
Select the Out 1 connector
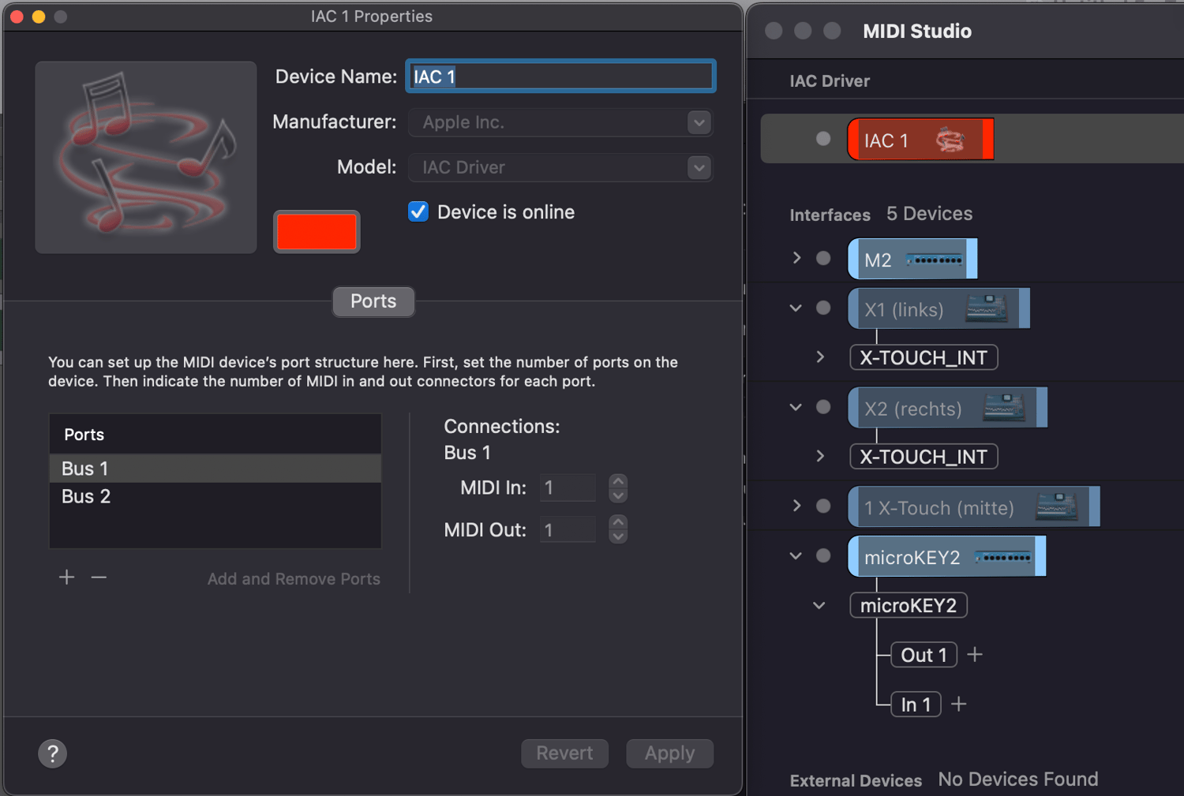click(924, 655)
